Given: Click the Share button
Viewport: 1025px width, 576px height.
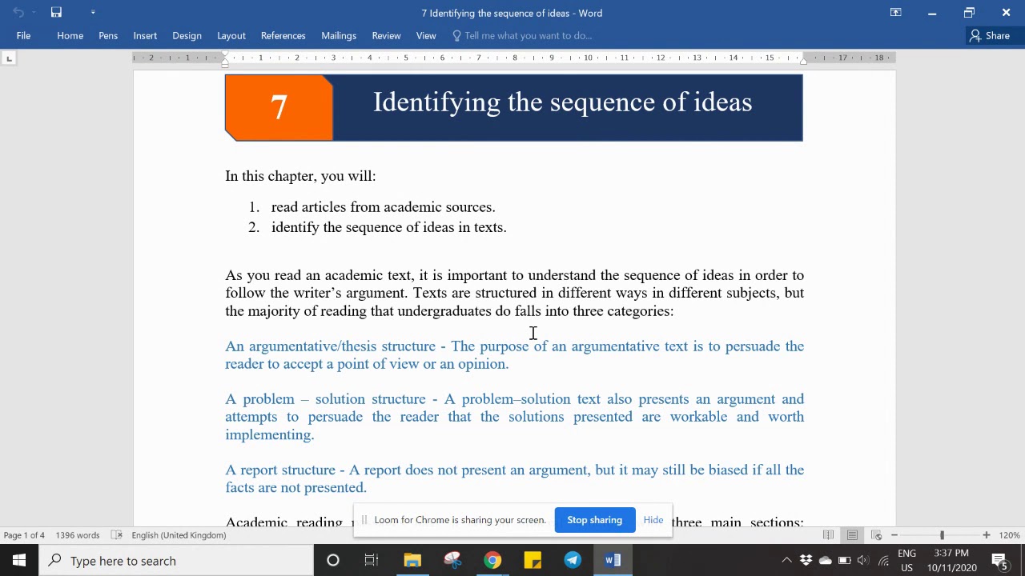Looking at the screenshot, I should point(990,35).
